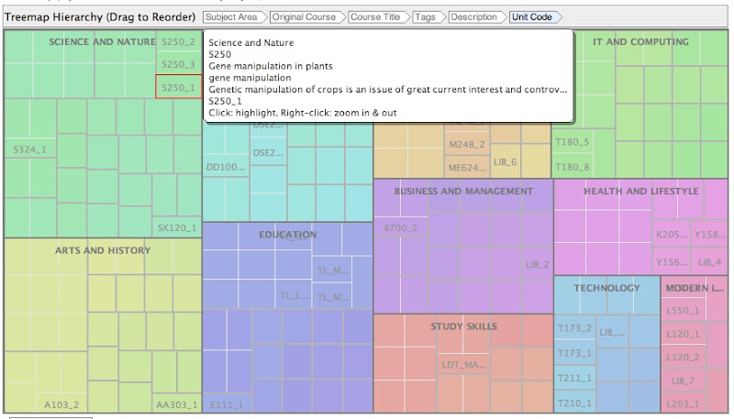Select the Tags hierarchy breadcrumb
Viewport: 734px width, 419px height.
point(426,17)
